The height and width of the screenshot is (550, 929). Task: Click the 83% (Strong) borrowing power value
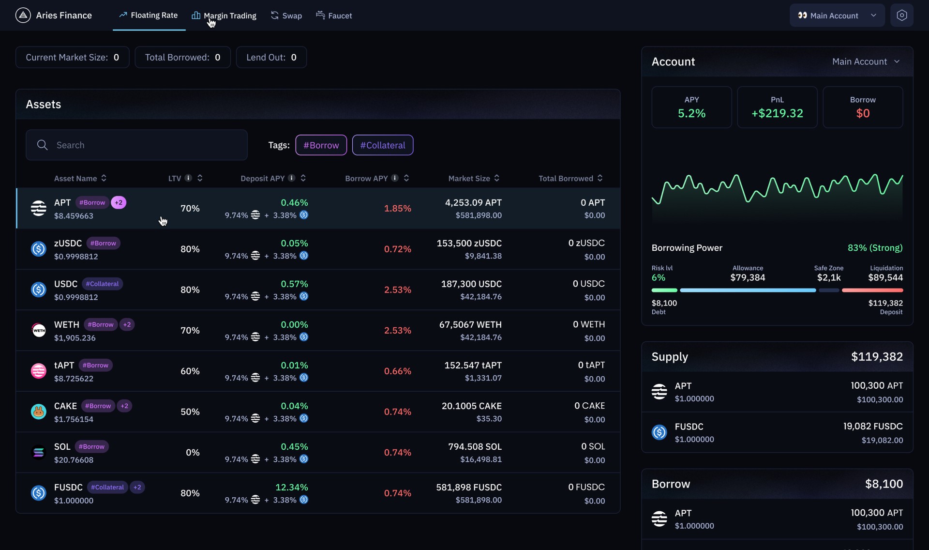pyautogui.click(x=875, y=247)
